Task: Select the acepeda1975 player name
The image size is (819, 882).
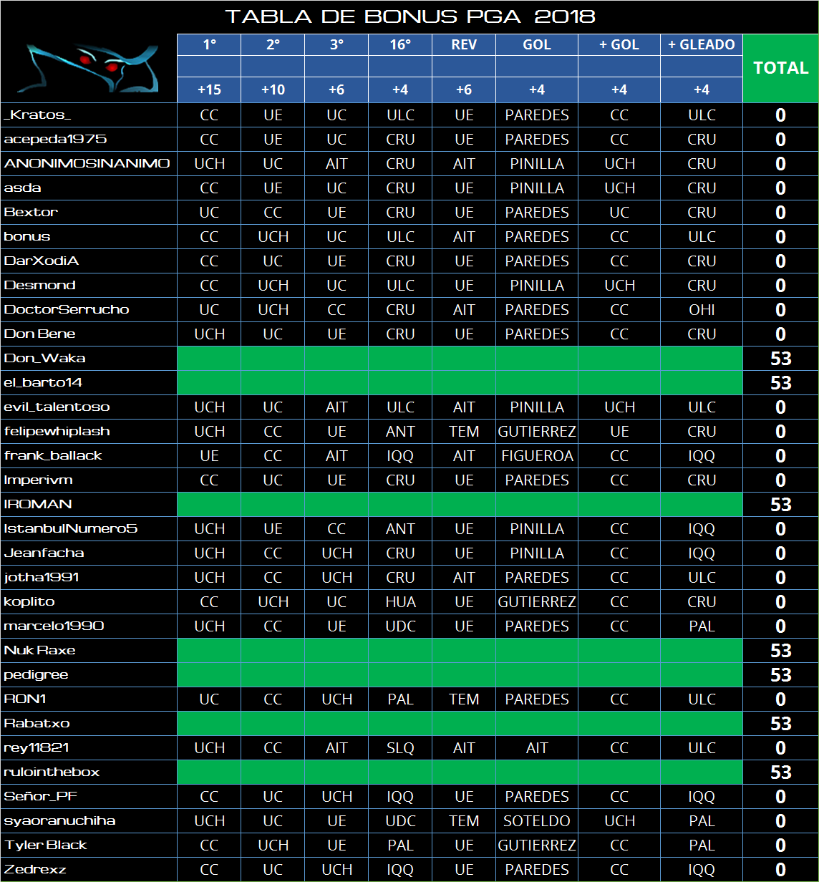Action: click(x=56, y=140)
